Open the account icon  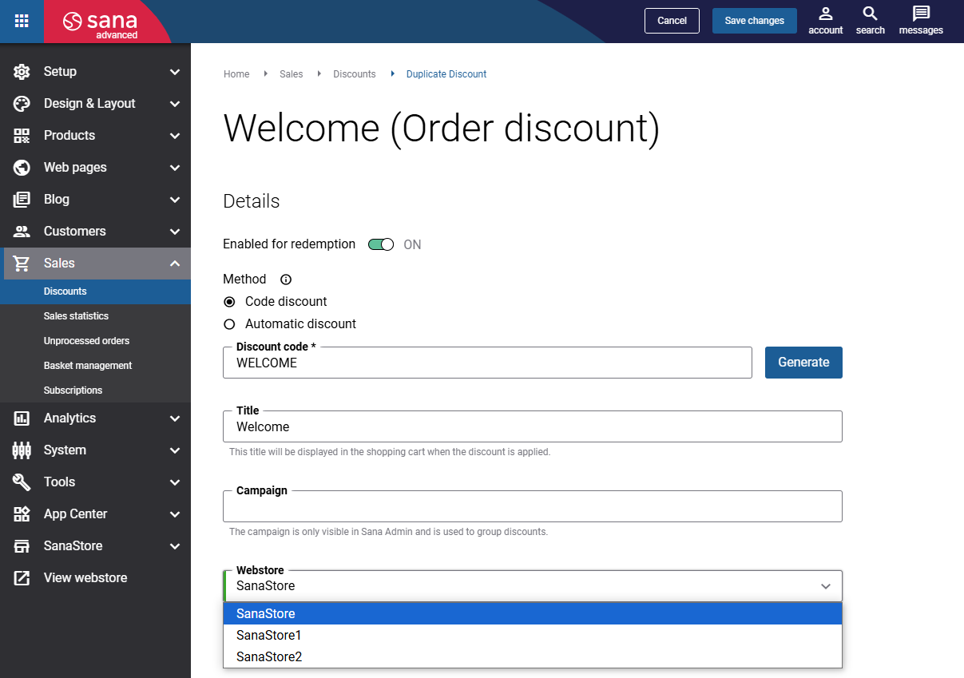[826, 21]
